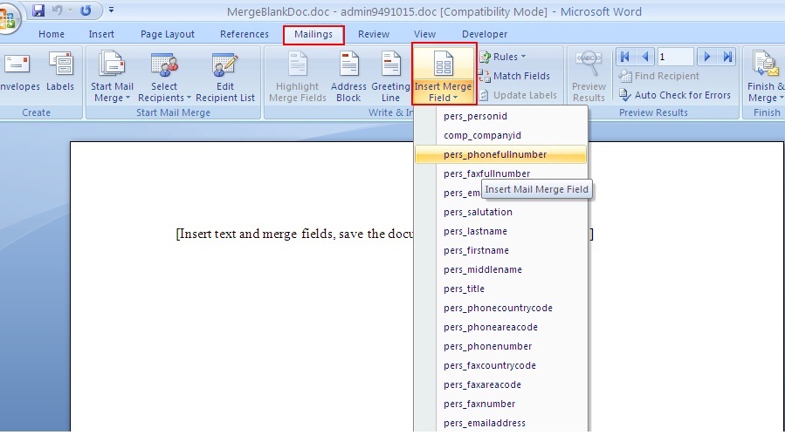Viewport: 785px width, 435px height.
Task: Open the Developer tab
Action: click(x=485, y=34)
